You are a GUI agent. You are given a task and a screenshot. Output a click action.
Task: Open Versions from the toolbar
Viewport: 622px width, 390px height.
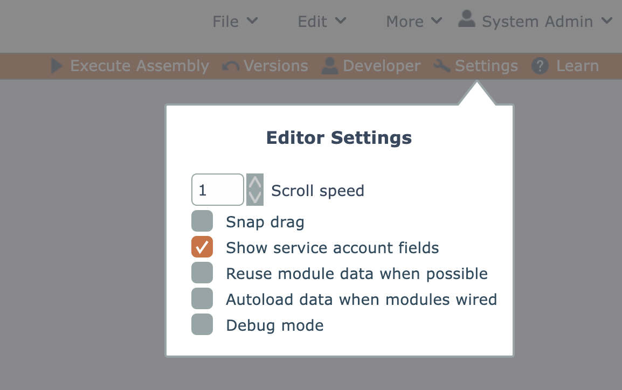click(275, 66)
